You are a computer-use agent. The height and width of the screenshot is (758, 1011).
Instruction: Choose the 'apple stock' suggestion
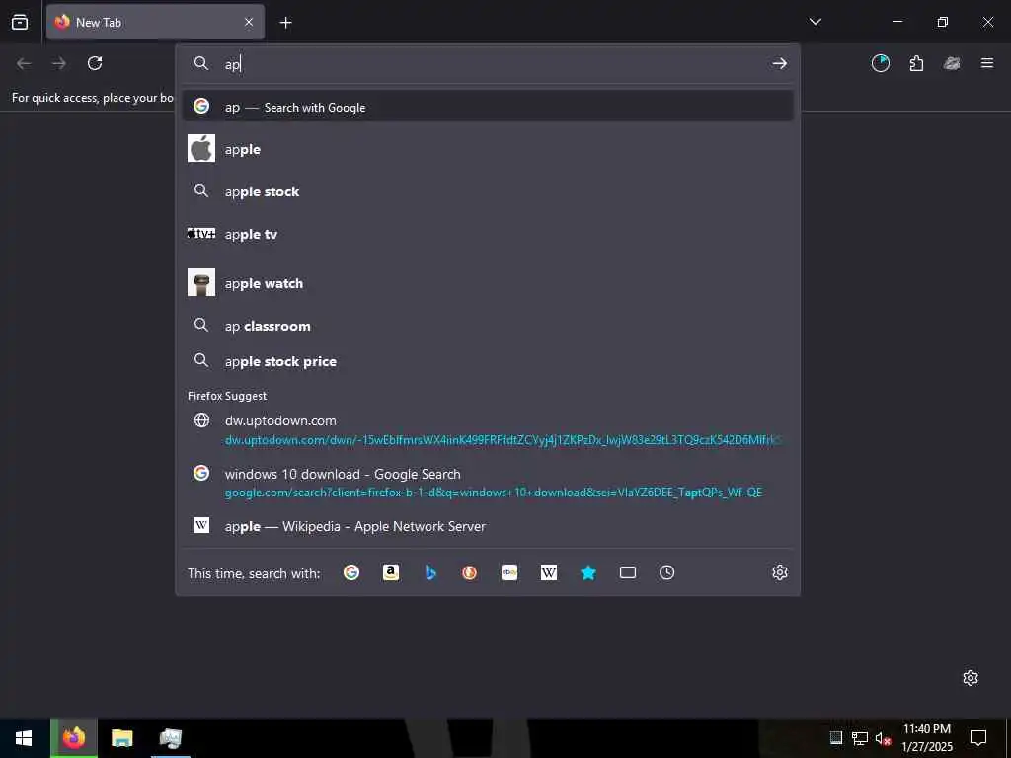pyautogui.click(x=488, y=191)
